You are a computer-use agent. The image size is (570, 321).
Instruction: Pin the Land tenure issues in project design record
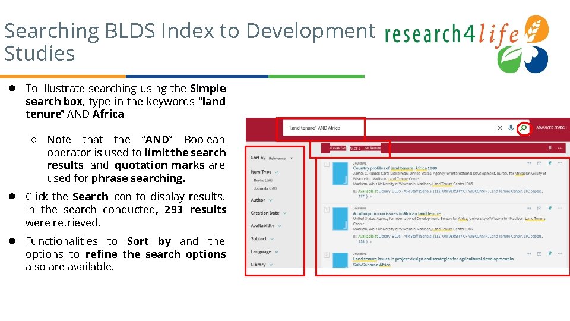550,253
